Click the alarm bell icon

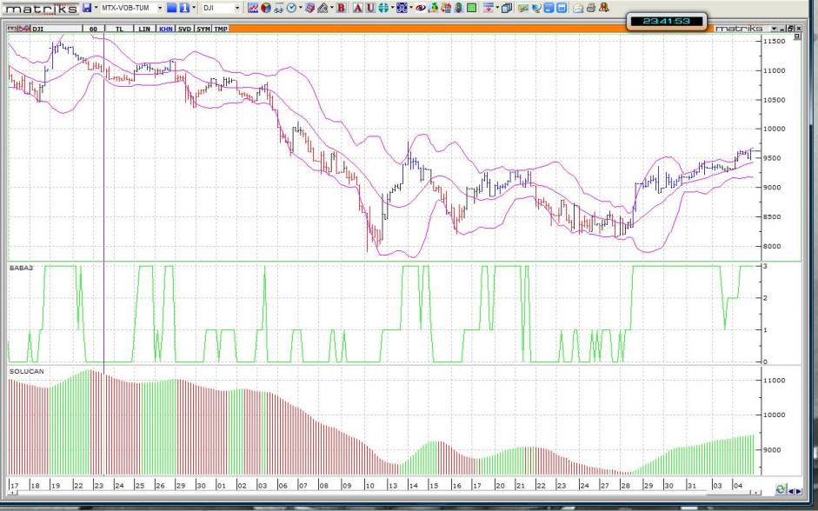604,8
